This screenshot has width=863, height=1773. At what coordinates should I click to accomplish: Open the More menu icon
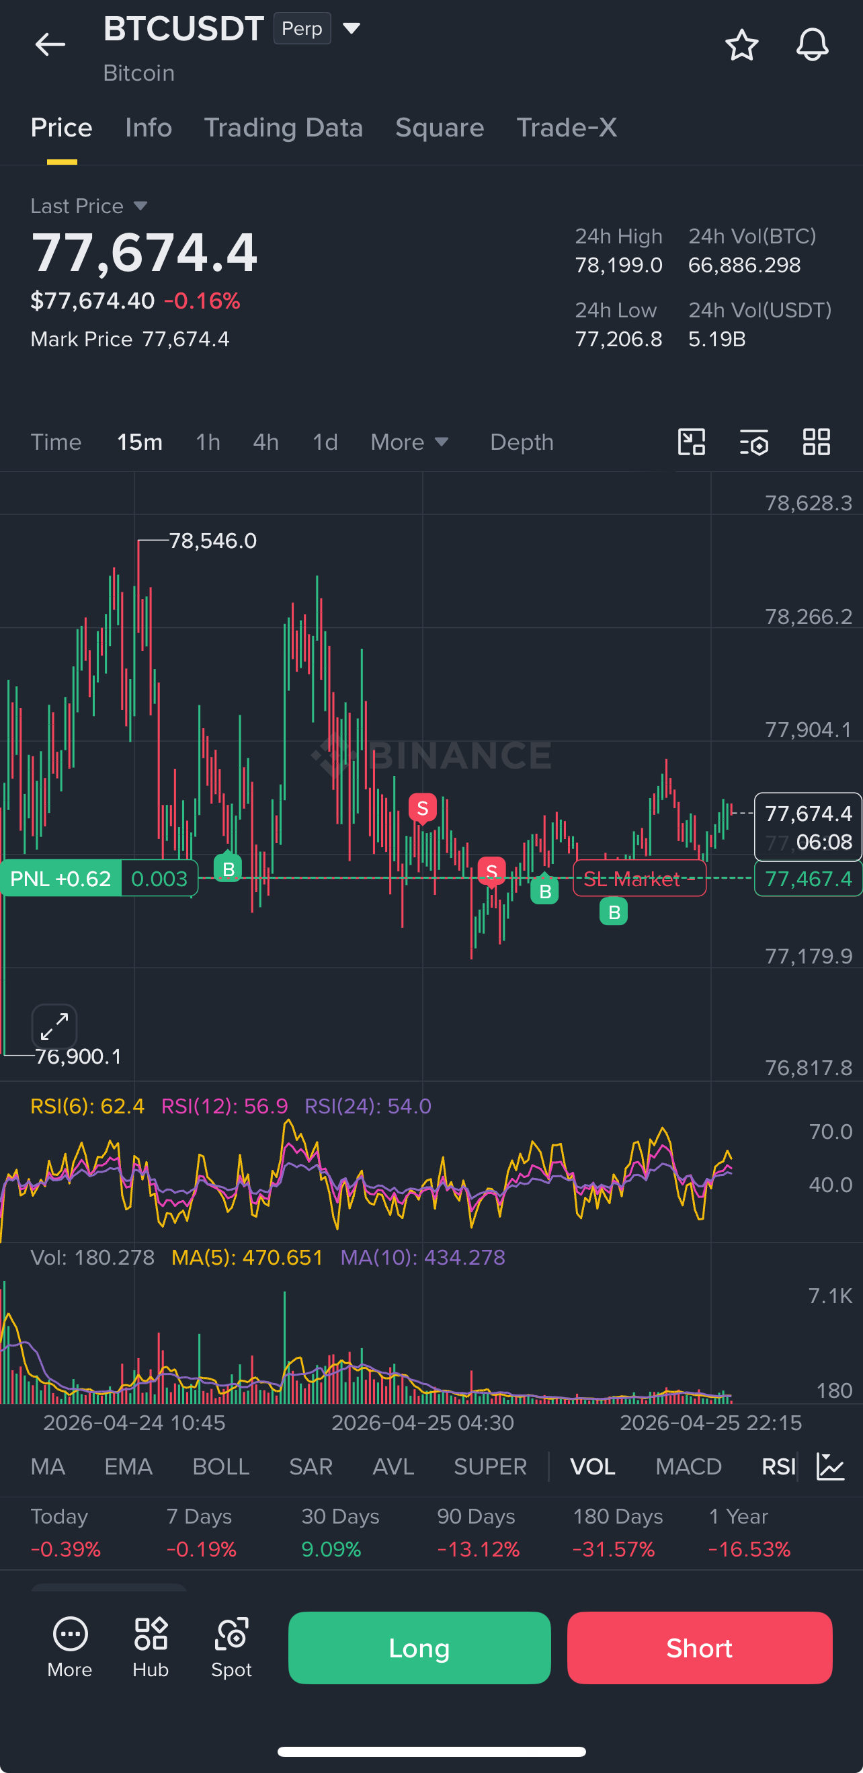coord(70,1647)
